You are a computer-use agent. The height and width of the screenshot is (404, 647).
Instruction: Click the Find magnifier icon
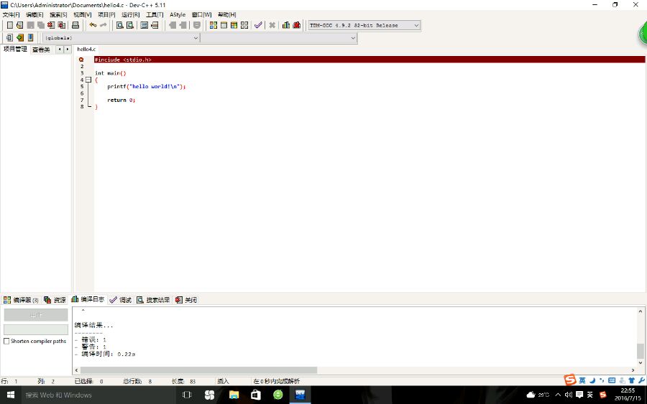119,25
